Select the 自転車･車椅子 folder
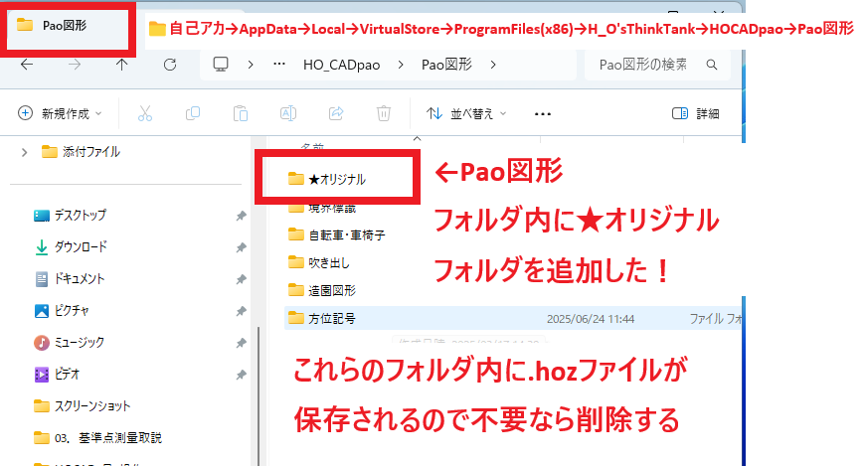This screenshot has height=466, width=865. click(336, 235)
